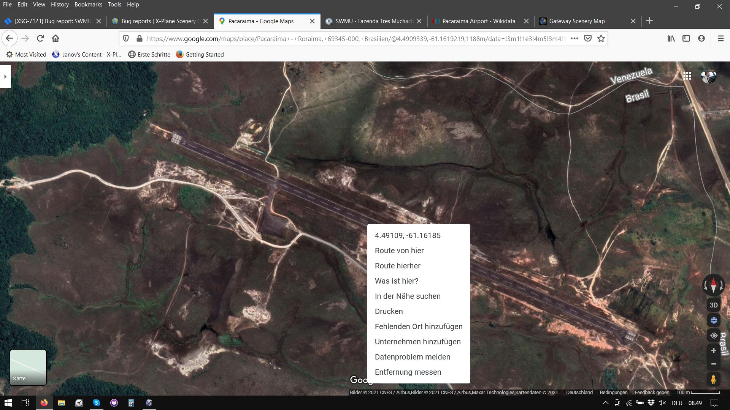Bookmark this page with star

[x=601, y=38]
